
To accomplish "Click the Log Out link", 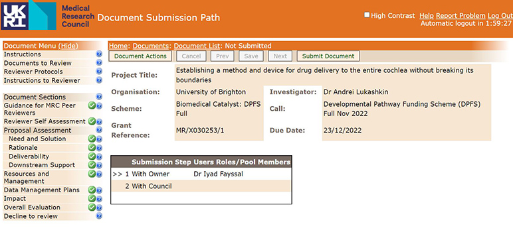I will [500, 16].
